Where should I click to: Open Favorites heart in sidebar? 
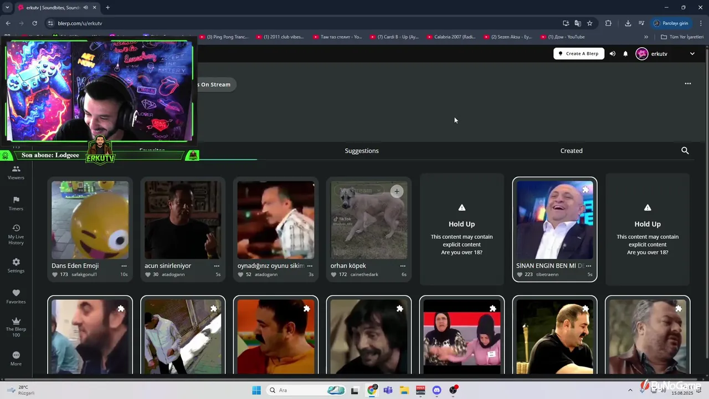[x=16, y=296]
